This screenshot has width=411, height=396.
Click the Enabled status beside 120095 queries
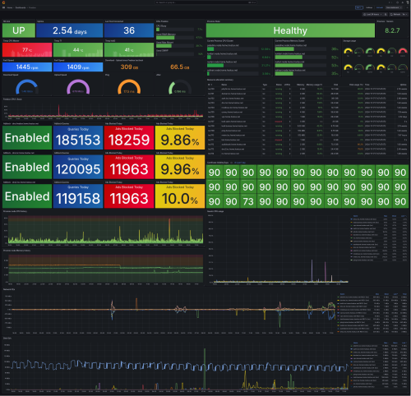(x=27, y=167)
